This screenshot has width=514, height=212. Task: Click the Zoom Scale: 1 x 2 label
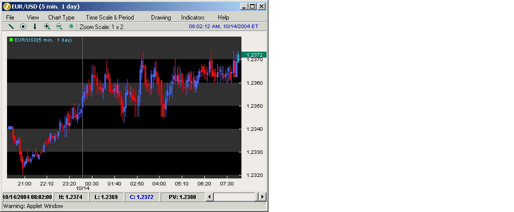click(x=101, y=27)
